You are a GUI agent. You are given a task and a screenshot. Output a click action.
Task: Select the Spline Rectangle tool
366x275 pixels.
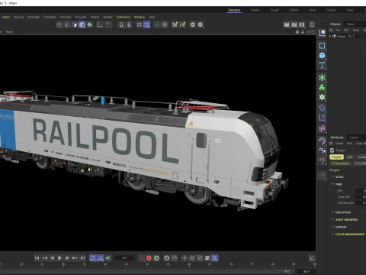322,46
